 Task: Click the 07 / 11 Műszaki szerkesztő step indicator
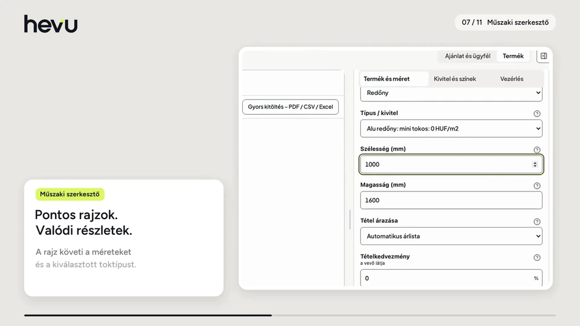[505, 22]
